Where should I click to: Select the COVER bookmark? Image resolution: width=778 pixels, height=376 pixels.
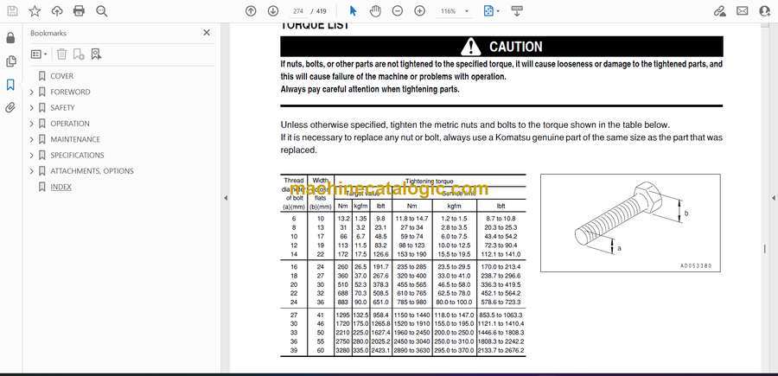point(61,76)
